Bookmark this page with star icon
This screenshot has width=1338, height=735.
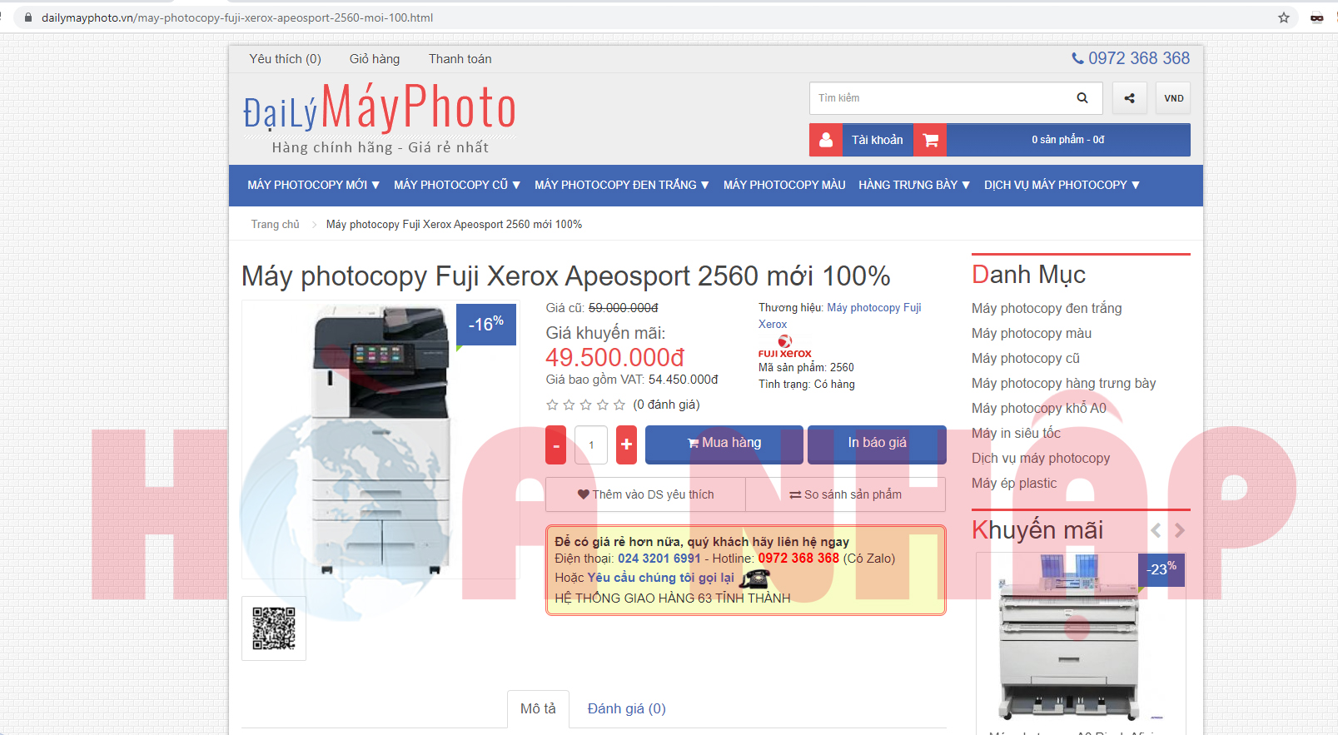[1283, 17]
